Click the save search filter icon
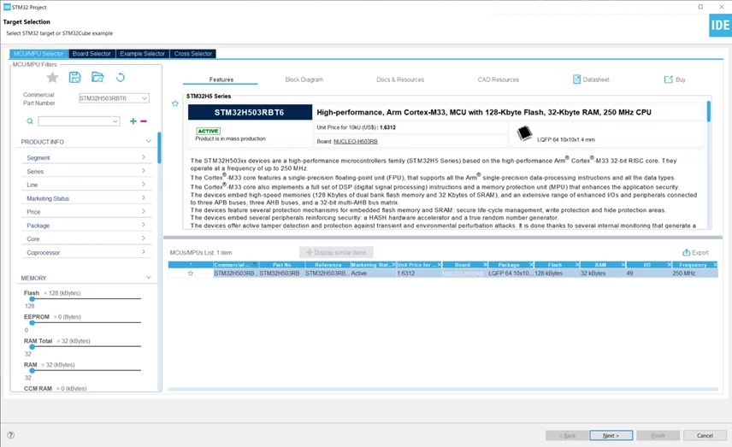The image size is (732, 447). (x=74, y=78)
